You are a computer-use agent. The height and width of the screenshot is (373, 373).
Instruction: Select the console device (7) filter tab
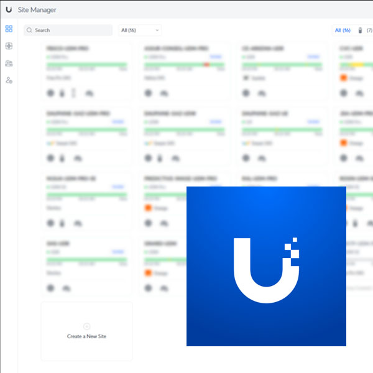(x=365, y=30)
